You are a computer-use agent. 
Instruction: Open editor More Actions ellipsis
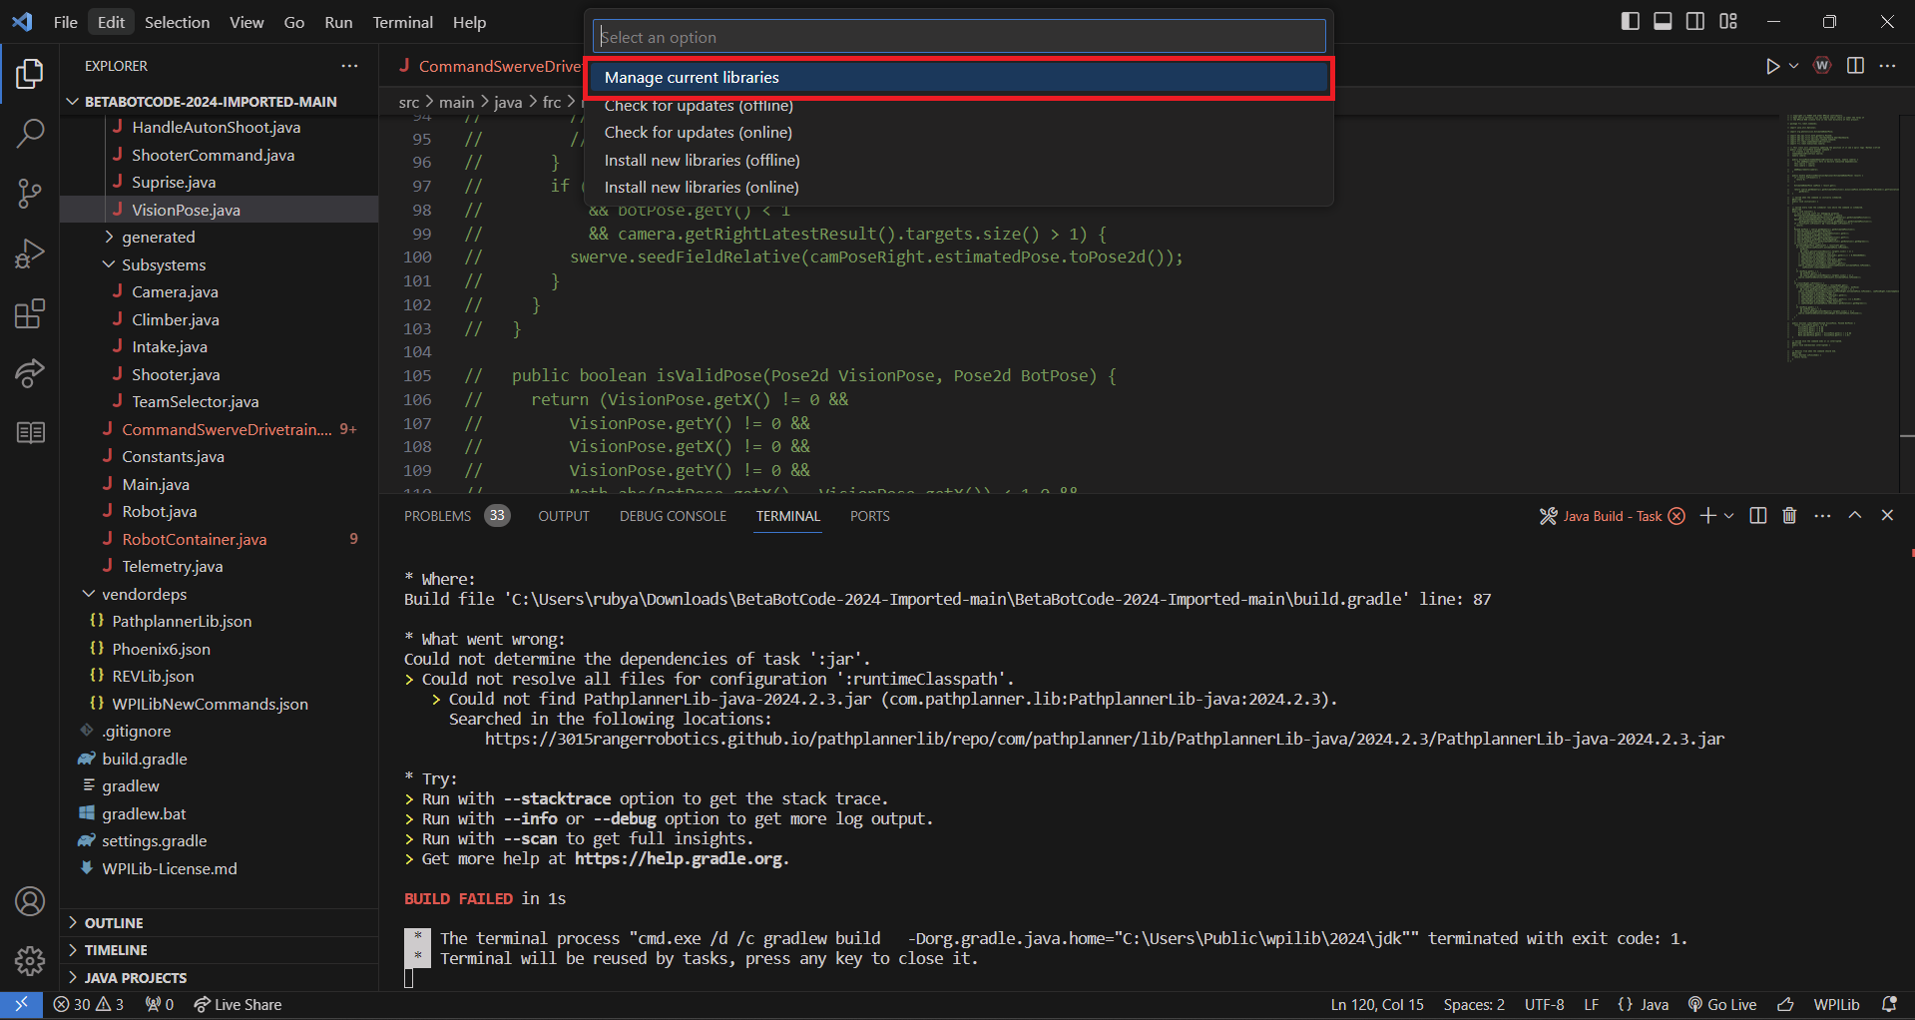(1887, 66)
